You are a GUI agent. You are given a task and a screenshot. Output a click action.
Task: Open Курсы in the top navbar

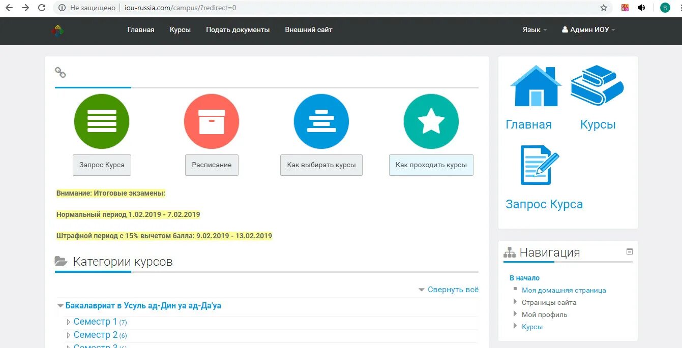coord(180,30)
